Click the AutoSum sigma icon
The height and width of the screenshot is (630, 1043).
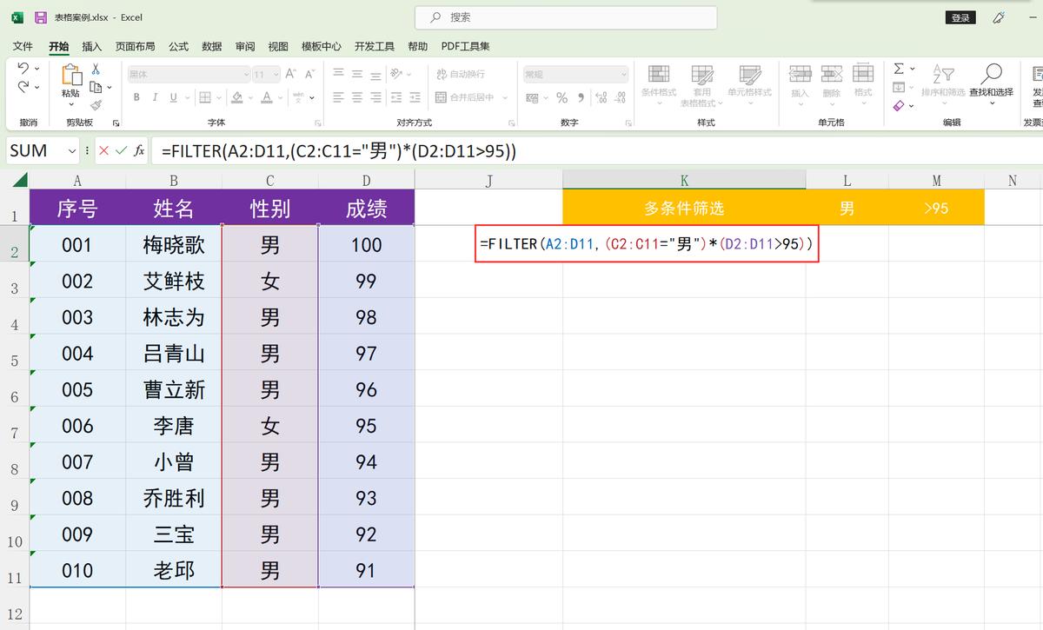pyautogui.click(x=899, y=69)
